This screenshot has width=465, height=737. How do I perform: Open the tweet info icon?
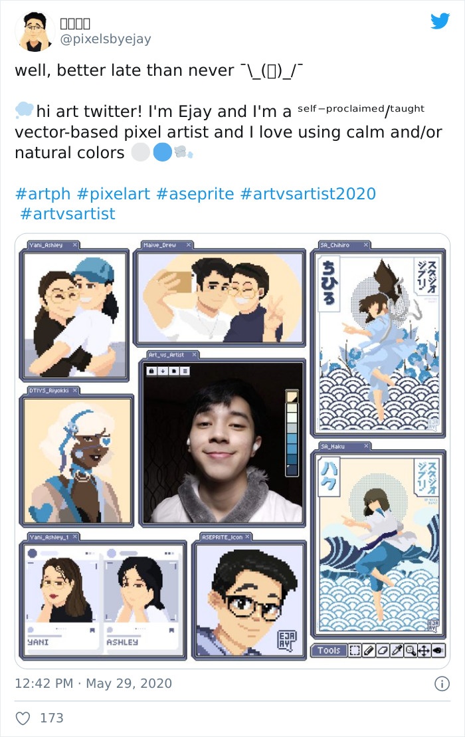pyautogui.click(x=441, y=683)
